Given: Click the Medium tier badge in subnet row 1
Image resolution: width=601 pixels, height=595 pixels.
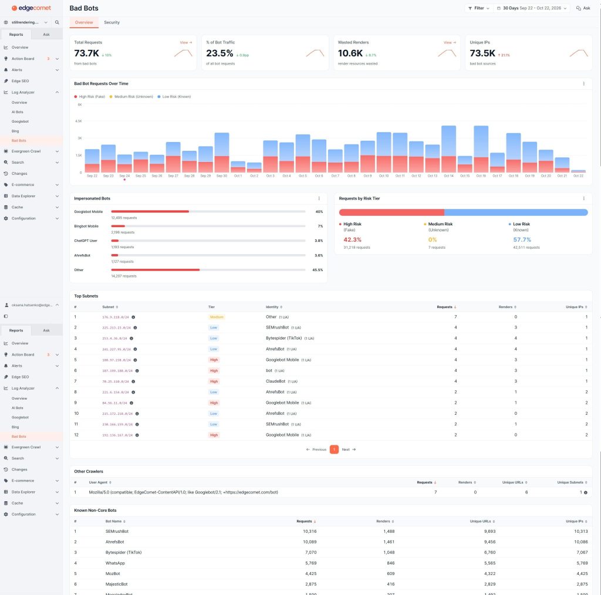Looking at the screenshot, I should coord(217,317).
